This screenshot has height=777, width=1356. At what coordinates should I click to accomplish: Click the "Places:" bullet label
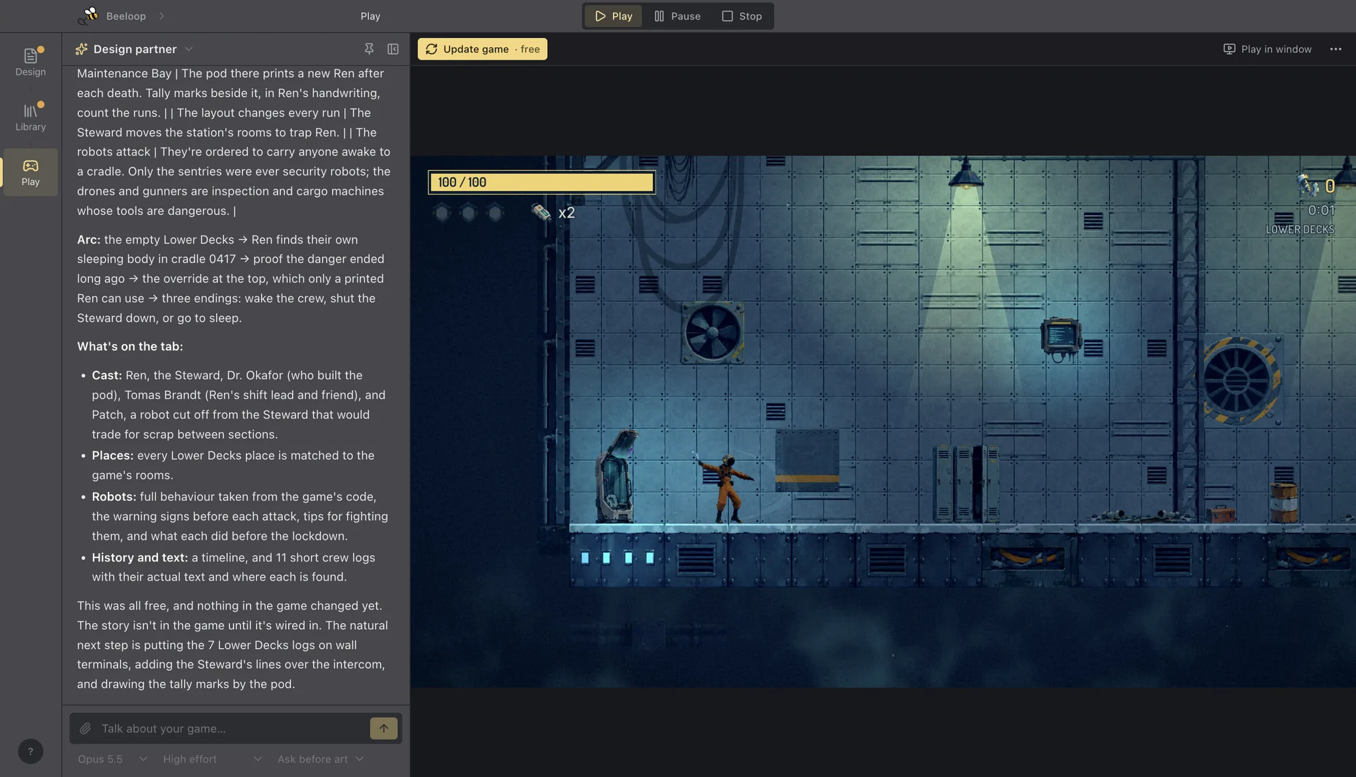pyautogui.click(x=113, y=456)
